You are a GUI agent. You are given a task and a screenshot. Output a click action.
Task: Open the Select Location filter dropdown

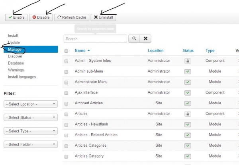31,104
